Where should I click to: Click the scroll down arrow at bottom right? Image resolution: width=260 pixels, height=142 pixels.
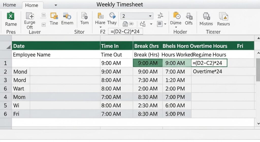click(x=258, y=123)
